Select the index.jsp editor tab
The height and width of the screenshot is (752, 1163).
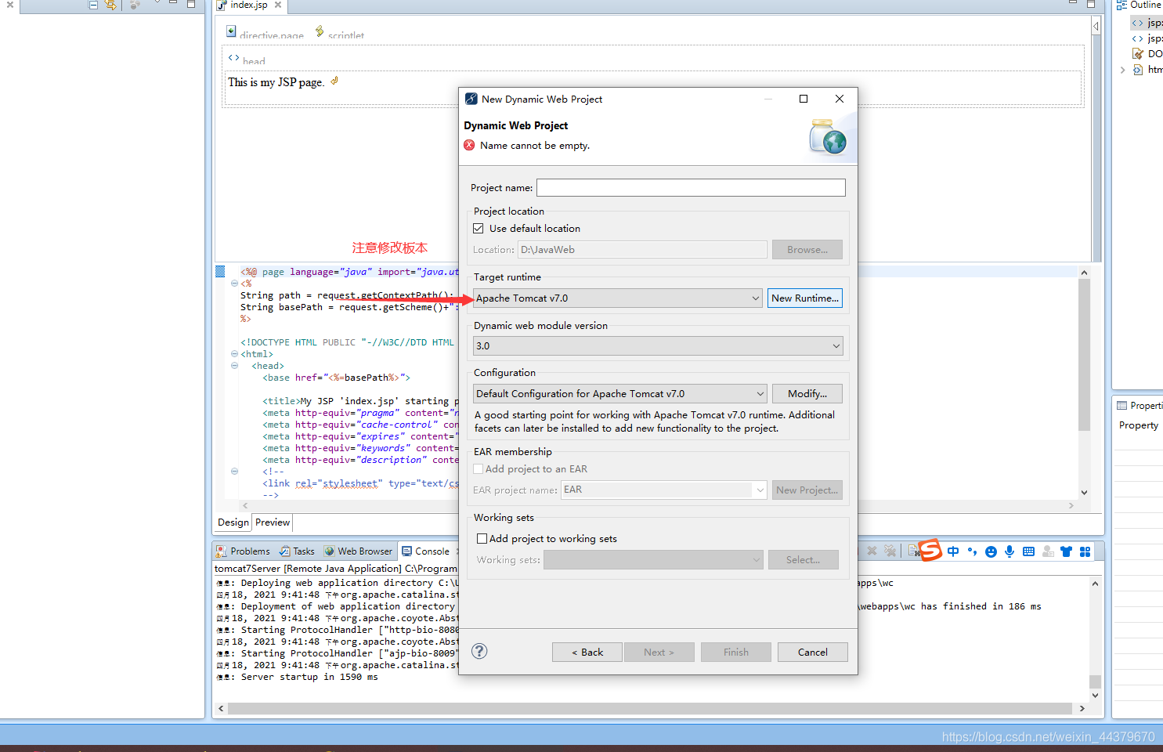pos(249,5)
